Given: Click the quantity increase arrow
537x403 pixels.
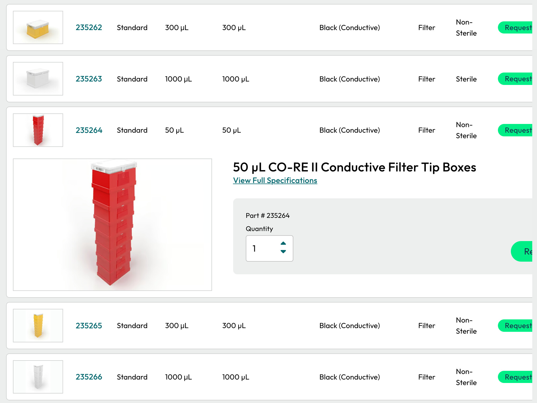Looking at the screenshot, I should pyautogui.click(x=283, y=243).
